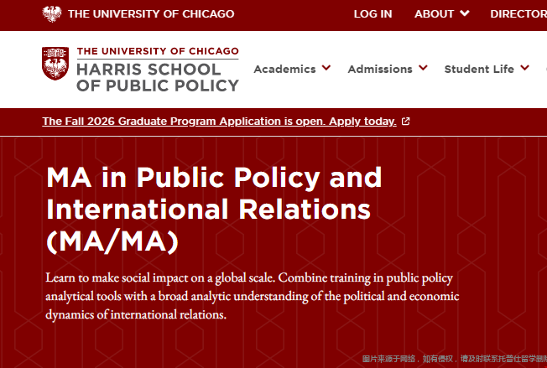Open the Fall 2026 Graduate Program Application link
This screenshot has width=547, height=368.
click(219, 122)
